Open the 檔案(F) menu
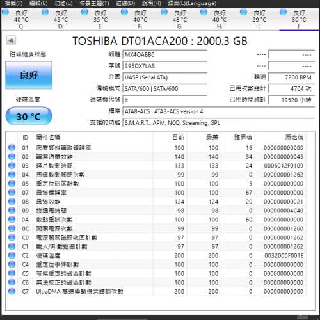The height and width of the screenshot is (320, 320). click(14, 3)
